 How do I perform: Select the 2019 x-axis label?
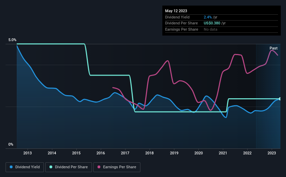coord(174,153)
